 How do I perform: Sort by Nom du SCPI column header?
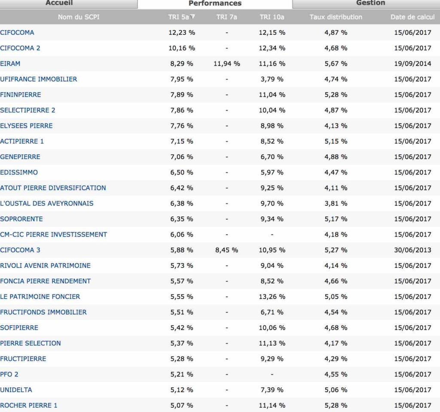tap(79, 17)
